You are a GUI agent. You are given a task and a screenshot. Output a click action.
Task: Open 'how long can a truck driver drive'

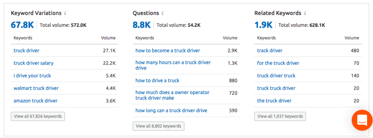[171, 110]
